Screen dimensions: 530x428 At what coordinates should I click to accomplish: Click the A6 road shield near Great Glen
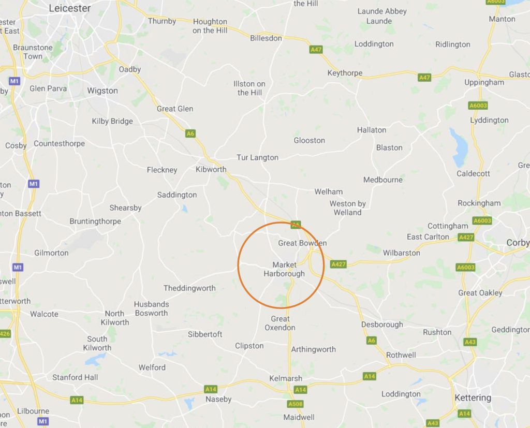tap(190, 134)
